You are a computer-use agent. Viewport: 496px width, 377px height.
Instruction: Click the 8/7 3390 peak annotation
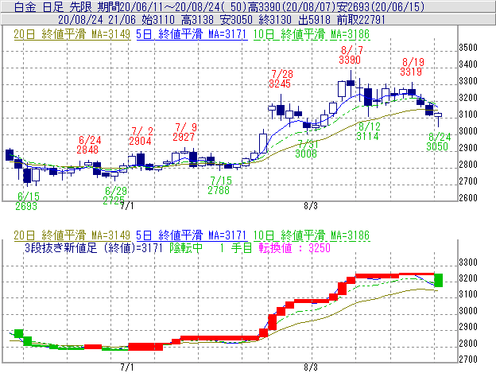(x=350, y=55)
